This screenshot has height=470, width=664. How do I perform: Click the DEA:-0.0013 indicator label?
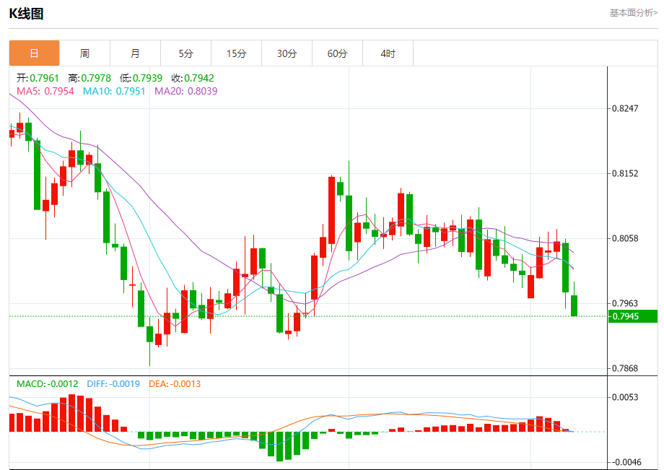(175, 384)
